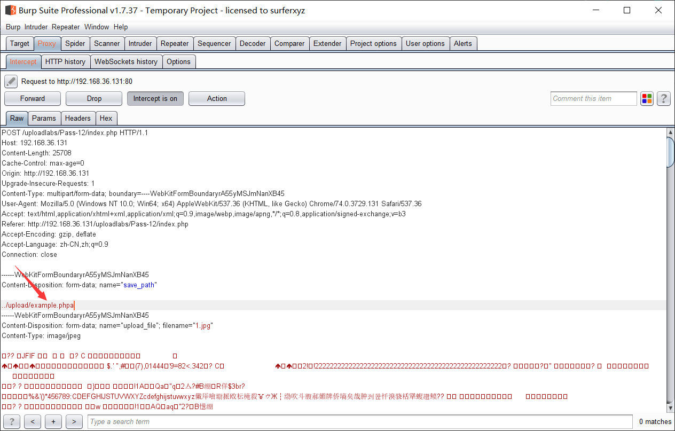Open the Action menu button
Screen dimensions: 675x431
[217, 98]
